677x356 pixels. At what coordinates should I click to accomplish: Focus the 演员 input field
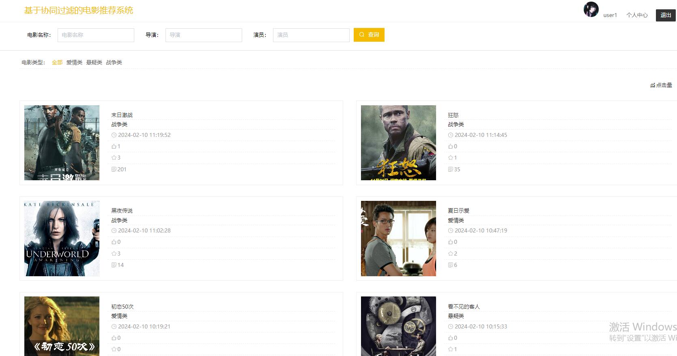coord(311,35)
